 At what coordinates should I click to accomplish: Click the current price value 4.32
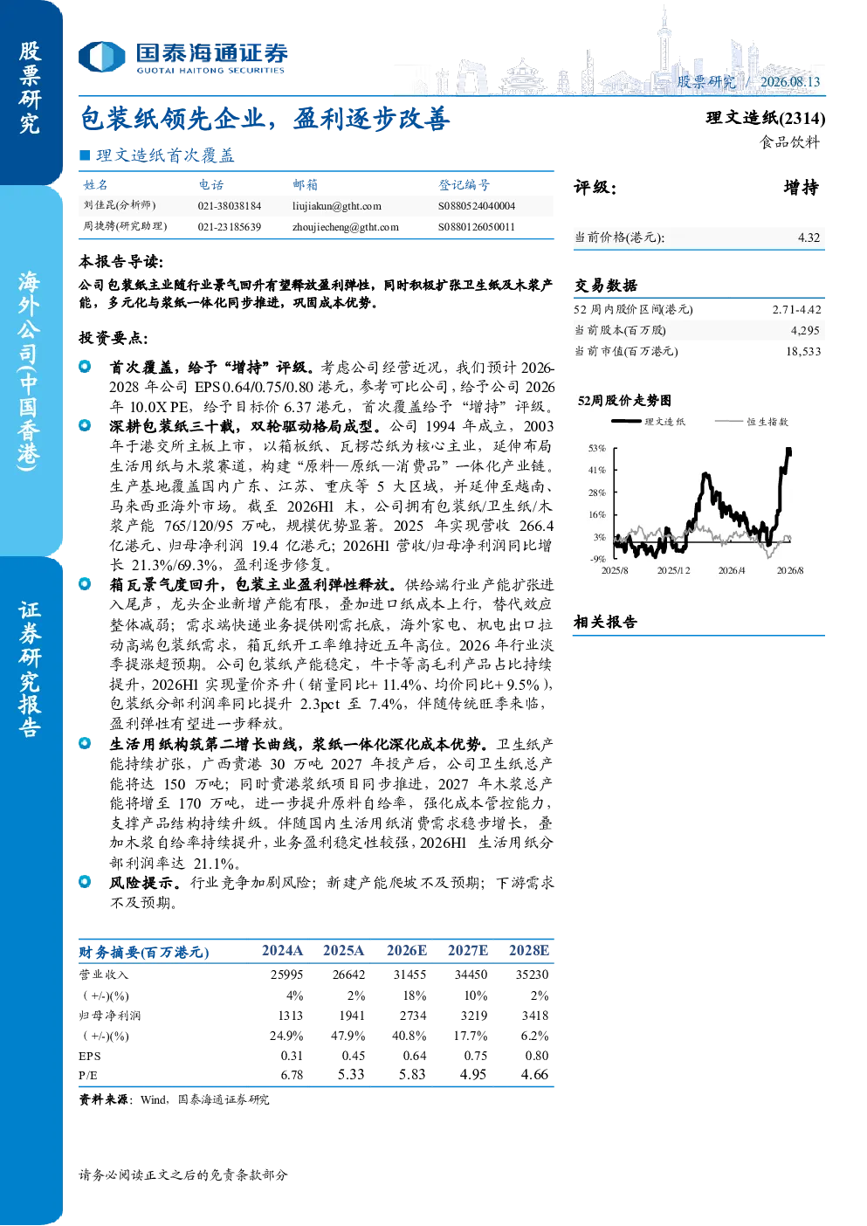pyautogui.click(x=809, y=238)
